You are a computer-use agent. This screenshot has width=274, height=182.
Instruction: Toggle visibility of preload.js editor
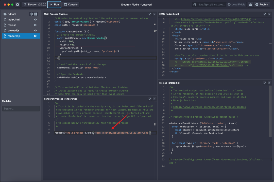tap(35, 30)
